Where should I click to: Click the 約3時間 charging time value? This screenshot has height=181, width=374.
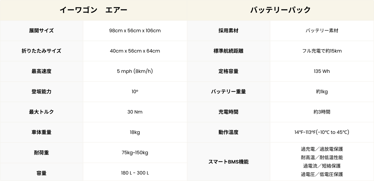coord(322,112)
